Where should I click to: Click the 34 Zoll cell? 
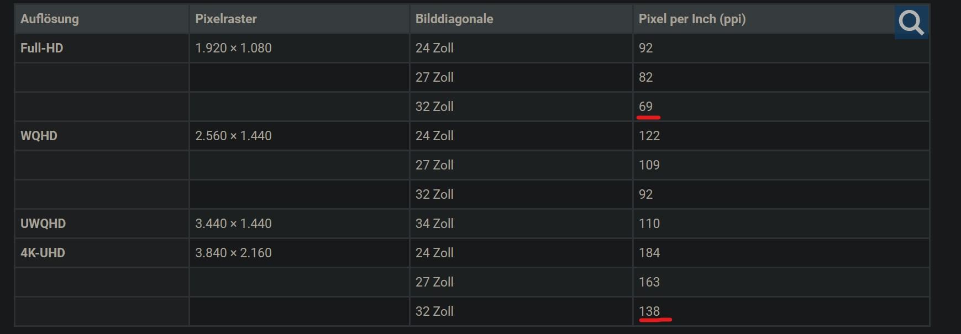click(x=434, y=224)
